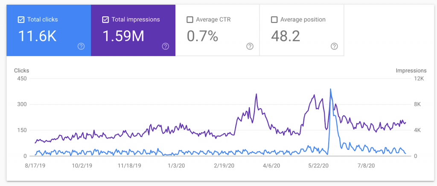
Task: Click the Average CTR help question mark
Action: tap(250, 46)
